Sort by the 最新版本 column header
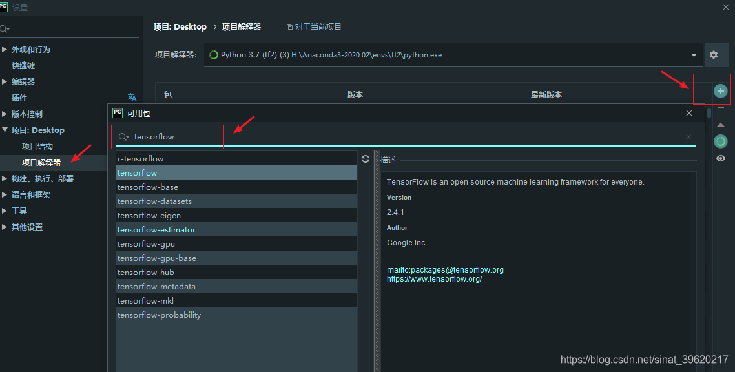 [x=546, y=95]
